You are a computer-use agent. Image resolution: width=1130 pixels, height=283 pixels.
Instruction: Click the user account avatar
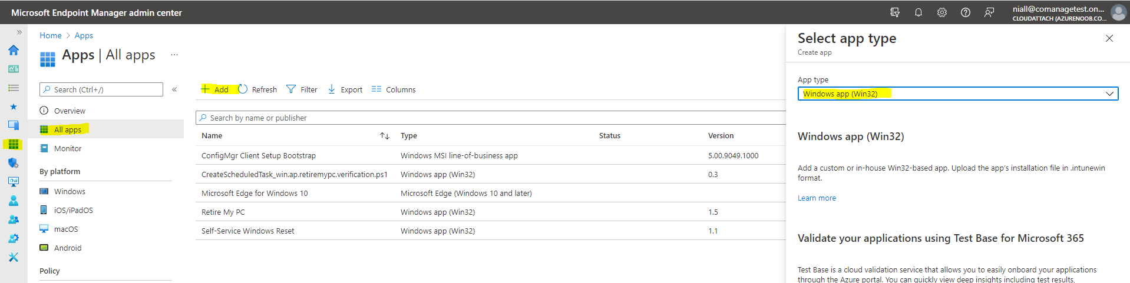pyautogui.click(x=1118, y=12)
